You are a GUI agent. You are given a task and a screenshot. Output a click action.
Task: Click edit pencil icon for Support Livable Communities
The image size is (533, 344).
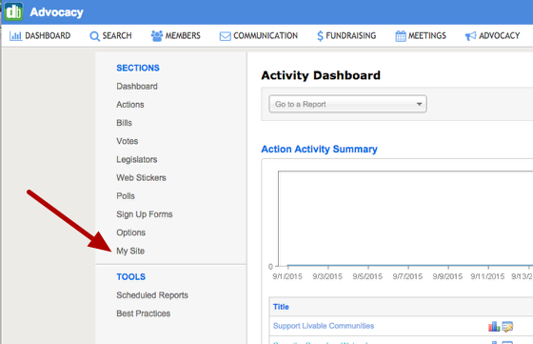tap(507, 327)
